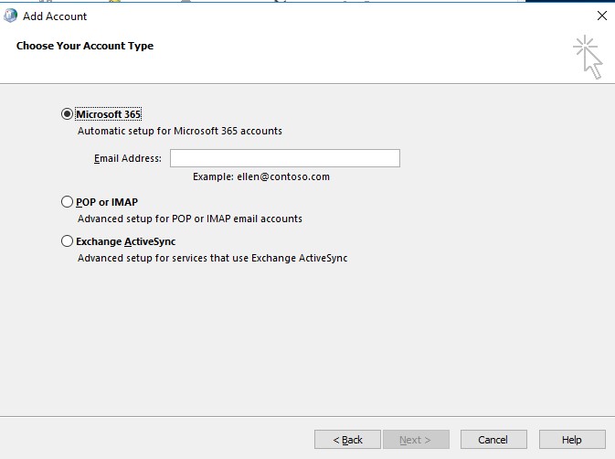Click the cursor wizard graphic icon
This screenshot has height=459, width=615.
click(588, 58)
